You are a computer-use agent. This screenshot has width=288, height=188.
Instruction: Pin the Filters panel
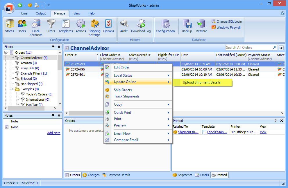point(53,47)
